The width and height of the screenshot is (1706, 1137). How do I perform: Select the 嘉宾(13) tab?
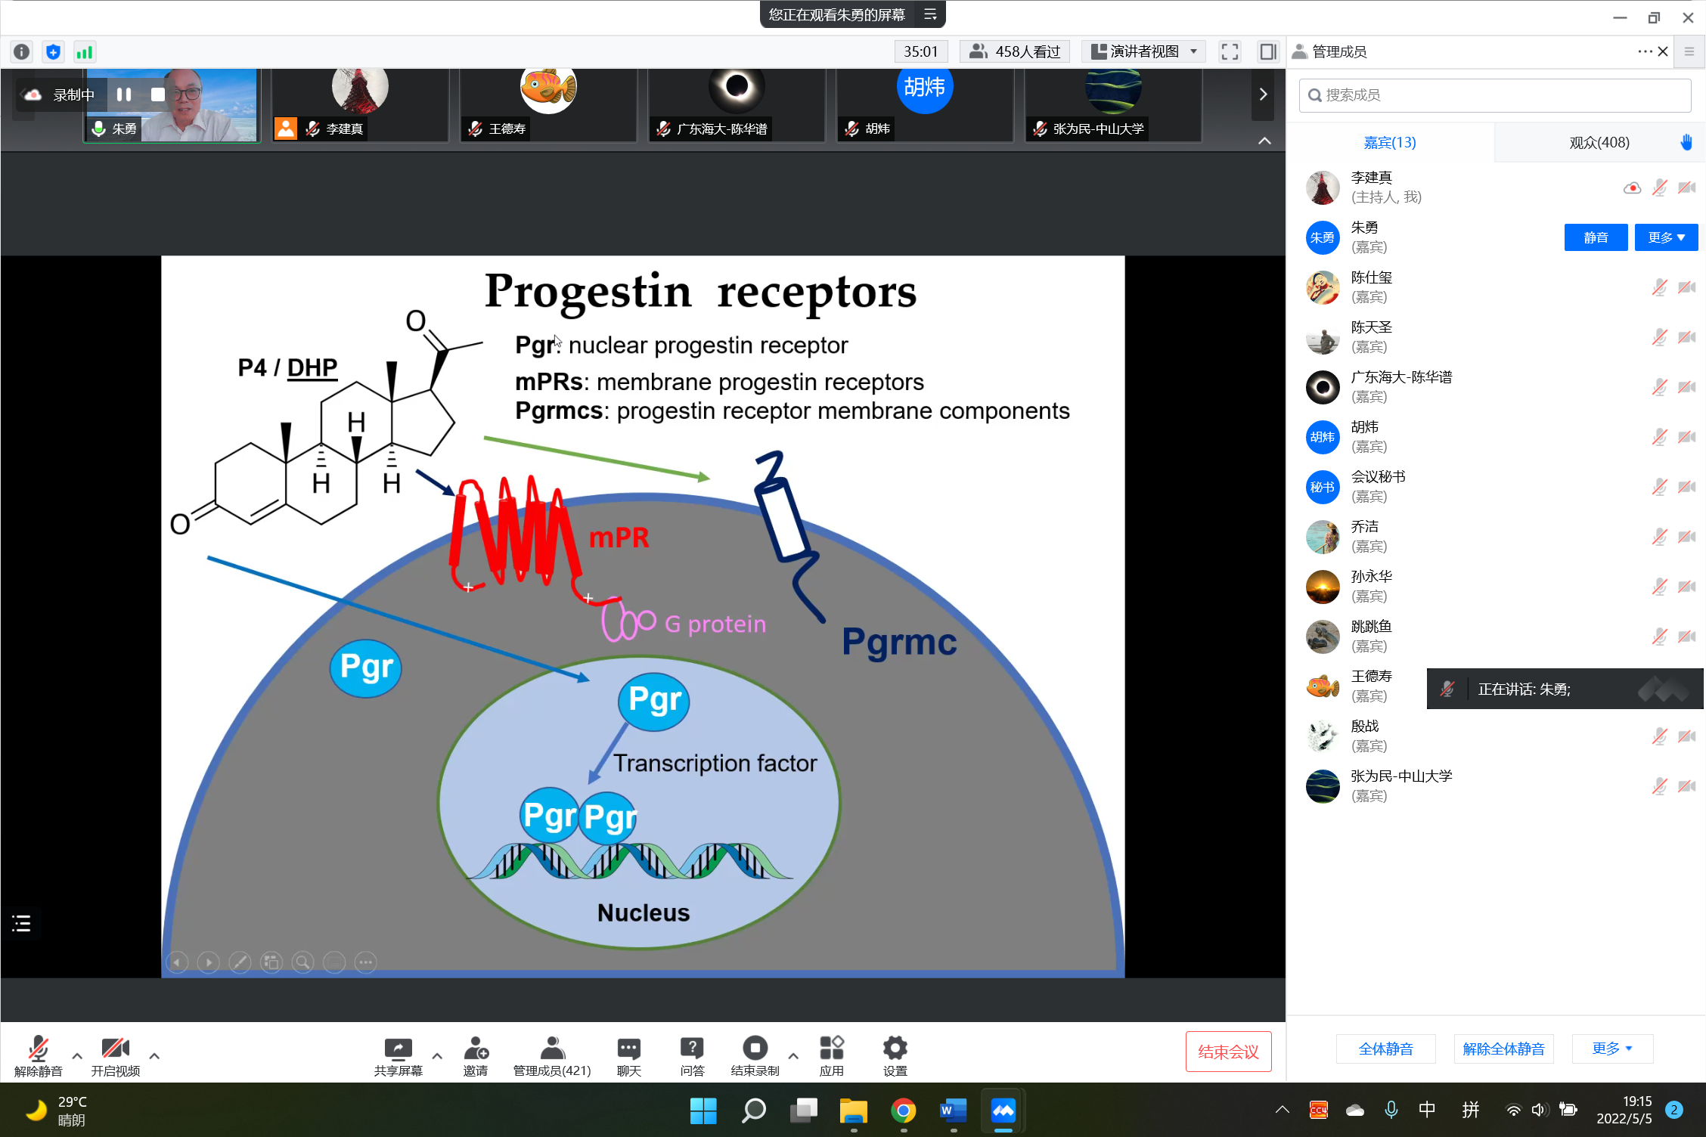(x=1389, y=142)
